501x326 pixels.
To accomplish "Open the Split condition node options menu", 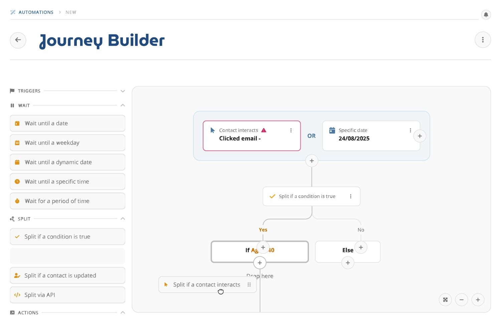I will 351,196.
